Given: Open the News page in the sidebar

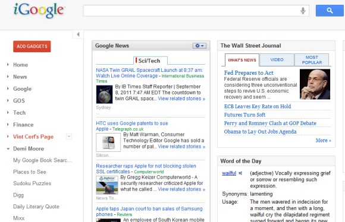Looking at the screenshot, I should pos(20,77).
